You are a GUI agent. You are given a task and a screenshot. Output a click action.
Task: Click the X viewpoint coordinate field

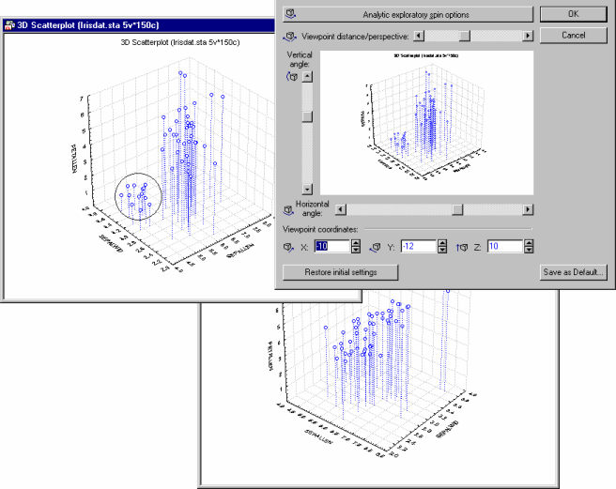[332, 246]
